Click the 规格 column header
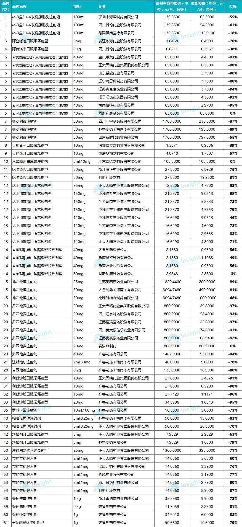 click(x=77, y=6)
